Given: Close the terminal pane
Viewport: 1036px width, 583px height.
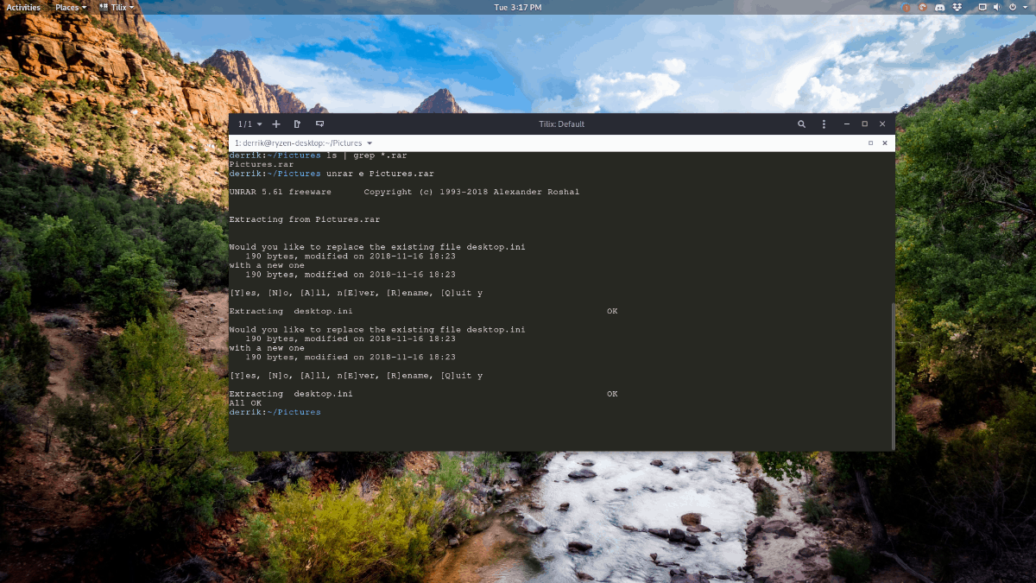Looking at the screenshot, I should (x=885, y=143).
